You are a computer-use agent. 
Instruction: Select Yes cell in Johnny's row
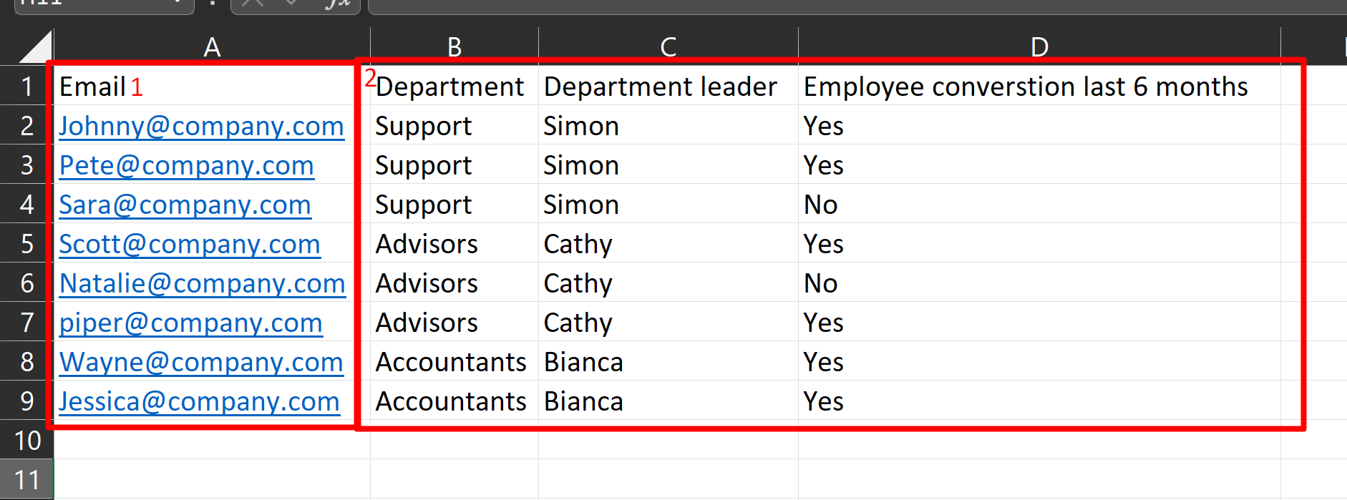pos(1039,125)
